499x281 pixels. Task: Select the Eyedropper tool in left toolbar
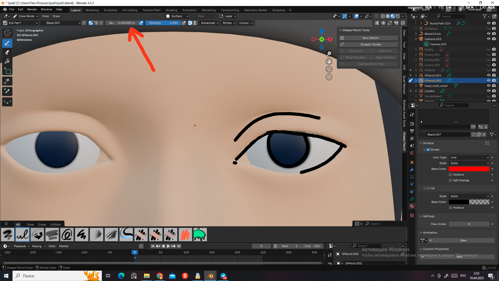click(x=7, y=91)
